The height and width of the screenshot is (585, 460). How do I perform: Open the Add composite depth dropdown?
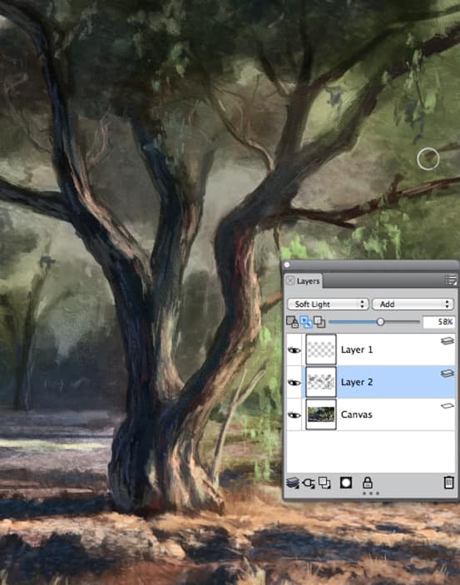pos(413,304)
